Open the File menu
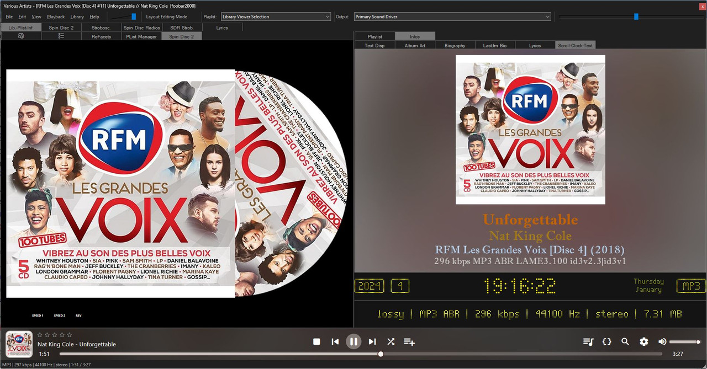The image size is (707, 369). [x=9, y=17]
